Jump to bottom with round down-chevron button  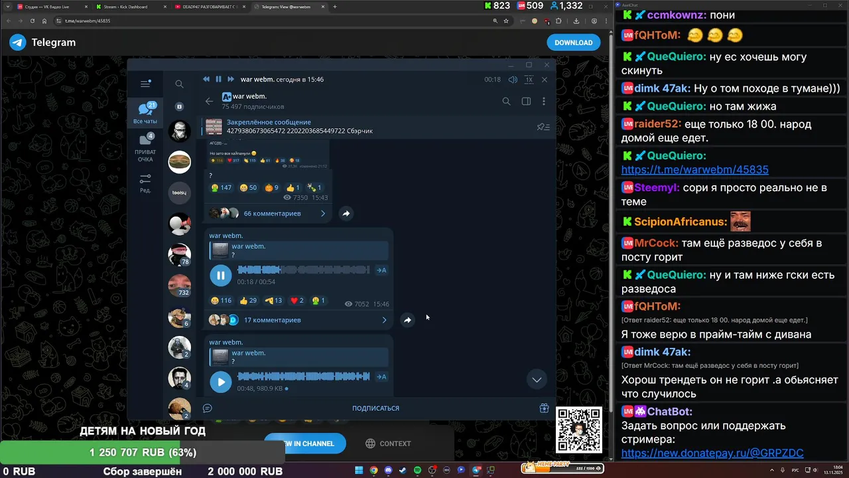537,380
